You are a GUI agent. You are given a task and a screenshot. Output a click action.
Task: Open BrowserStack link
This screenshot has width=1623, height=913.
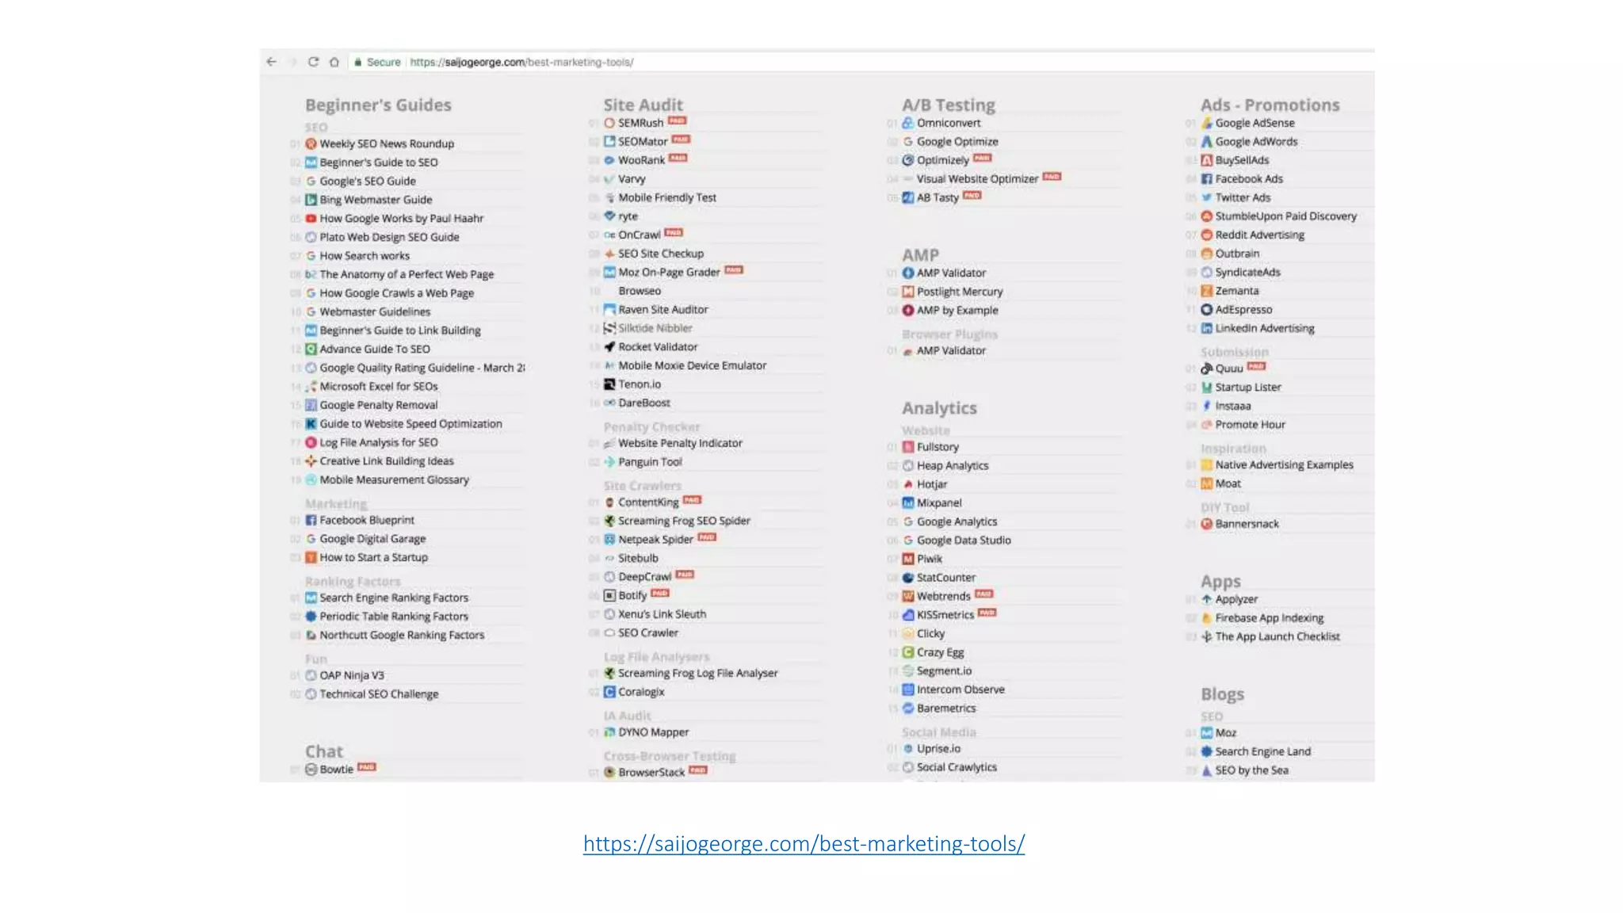pyautogui.click(x=651, y=772)
